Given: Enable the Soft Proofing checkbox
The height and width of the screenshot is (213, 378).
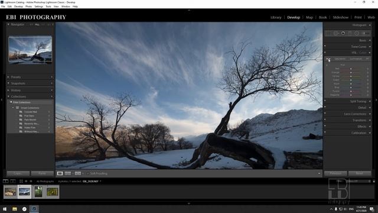Looking at the screenshot, I should (x=88, y=173).
